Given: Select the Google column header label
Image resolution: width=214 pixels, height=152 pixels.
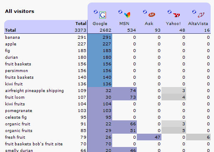Looking at the screenshot, I should (x=100, y=24).
